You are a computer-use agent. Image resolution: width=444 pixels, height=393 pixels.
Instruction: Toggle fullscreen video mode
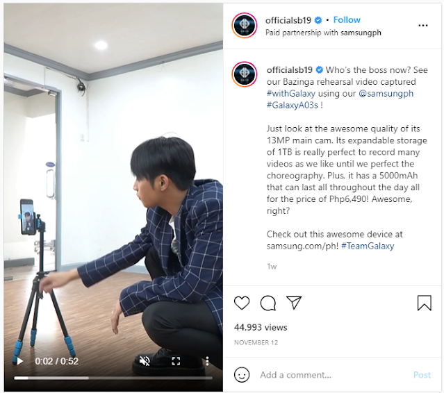coord(176,361)
